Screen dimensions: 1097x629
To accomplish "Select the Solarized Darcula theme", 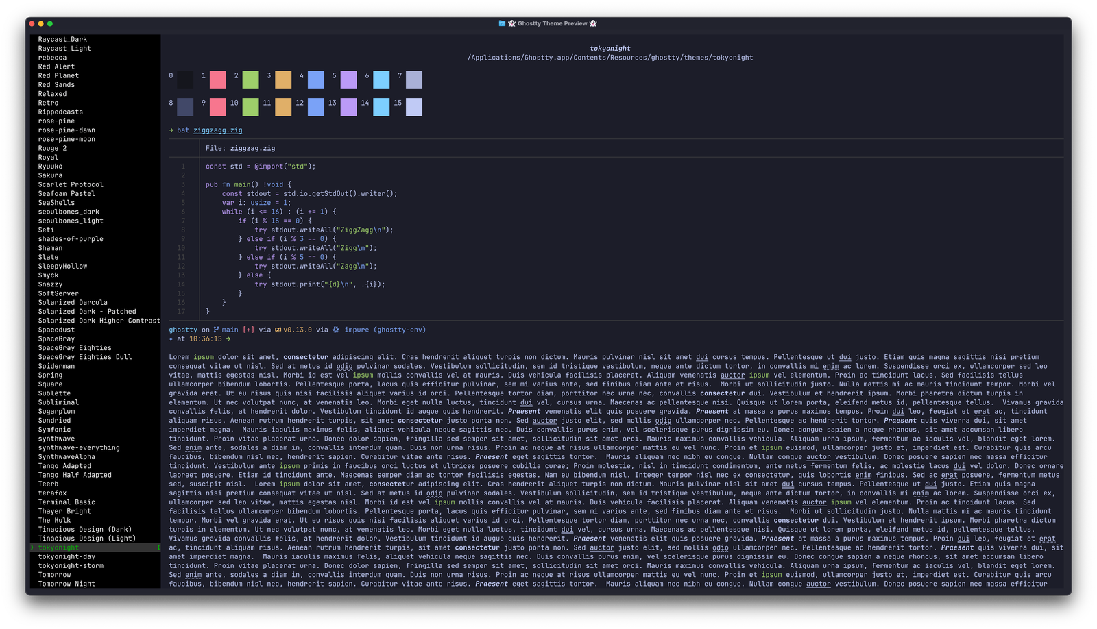I will (x=73, y=302).
